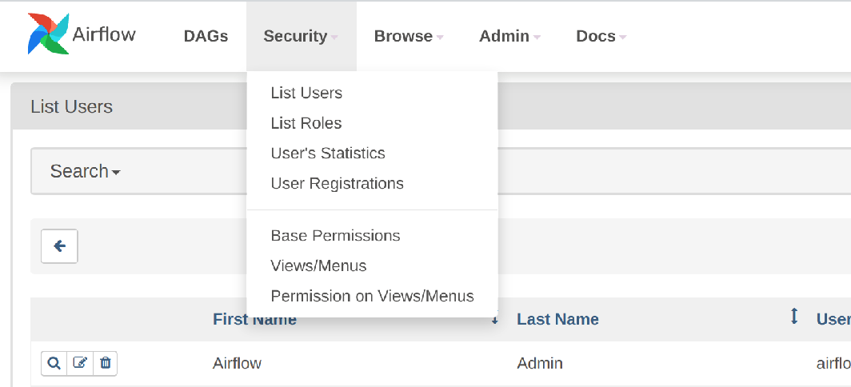
Task: Show details for the Airflow Admin user
Action: pyautogui.click(x=54, y=363)
